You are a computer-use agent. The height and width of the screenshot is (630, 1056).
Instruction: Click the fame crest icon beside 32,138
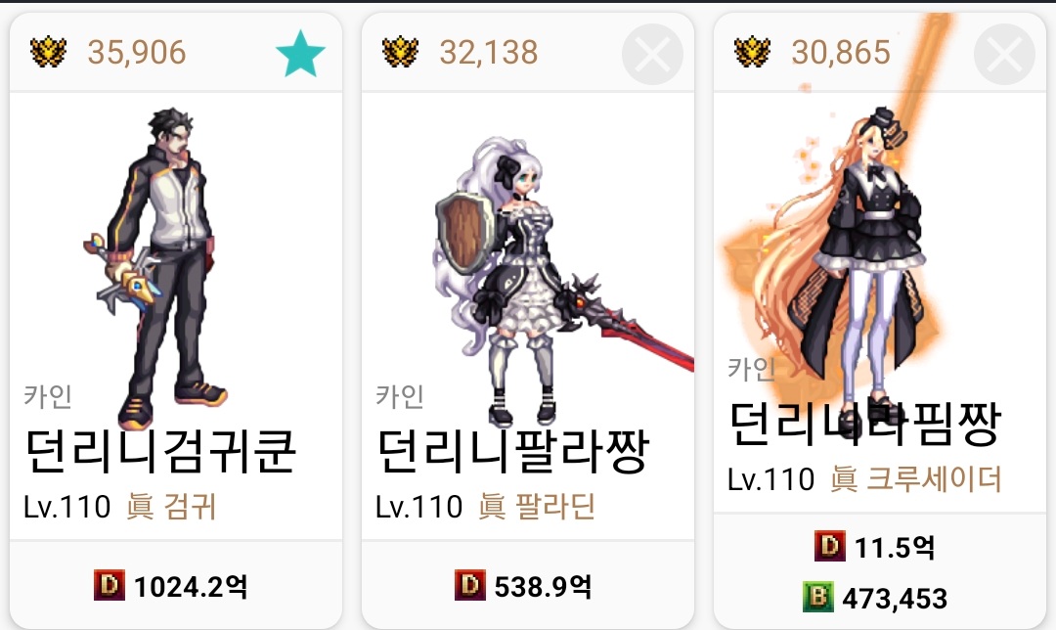coord(400,52)
